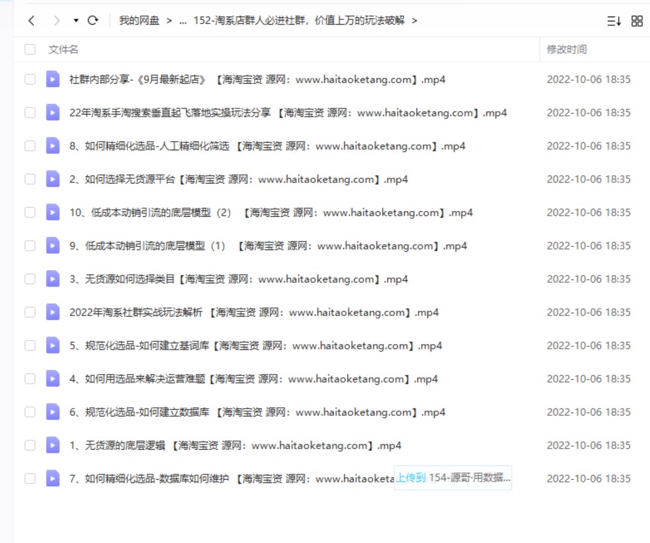Open the sort order options icon

[x=613, y=21]
